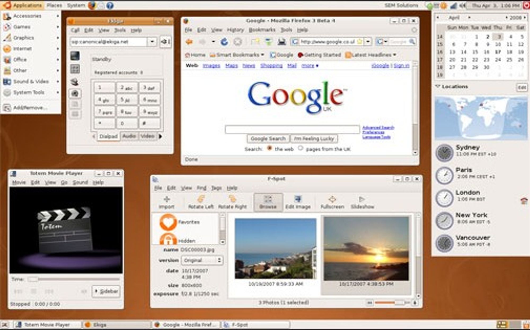The width and height of the screenshot is (530, 330).
Task: Start Slideshow in F-Spot
Action: (362, 203)
